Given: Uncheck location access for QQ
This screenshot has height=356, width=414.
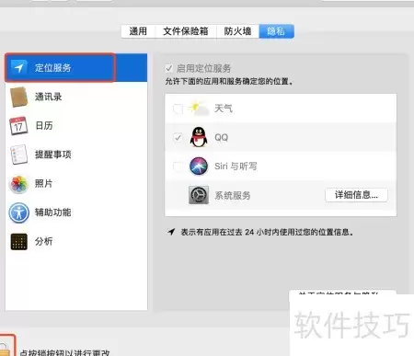Looking at the screenshot, I should (178, 137).
